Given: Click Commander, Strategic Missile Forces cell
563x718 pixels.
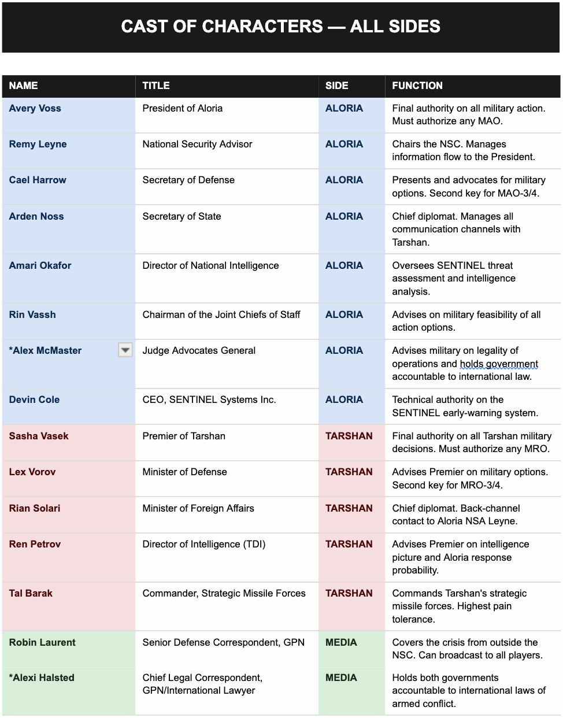Looking at the screenshot, I should click(227, 606).
